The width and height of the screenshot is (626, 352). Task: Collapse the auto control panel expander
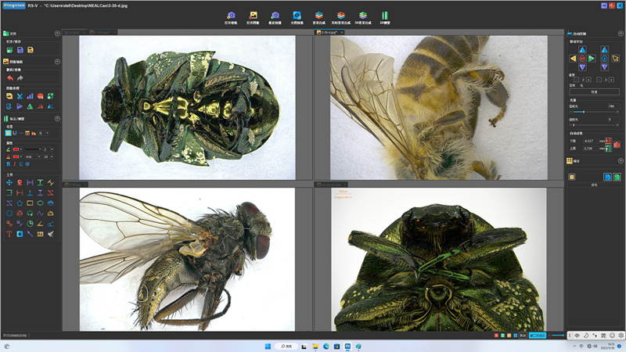pyautogui.click(x=621, y=34)
